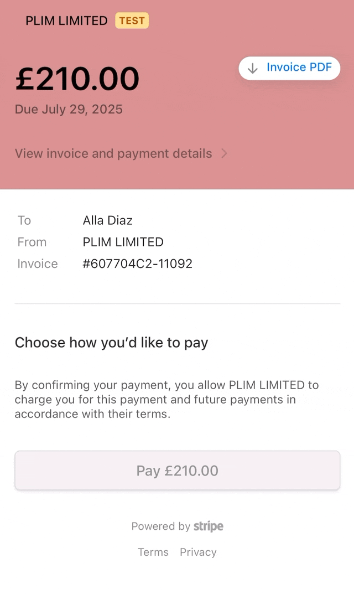This screenshot has width=354, height=594.
Task: Click the download arrow icon in Invoice PDF
Action: click(253, 69)
